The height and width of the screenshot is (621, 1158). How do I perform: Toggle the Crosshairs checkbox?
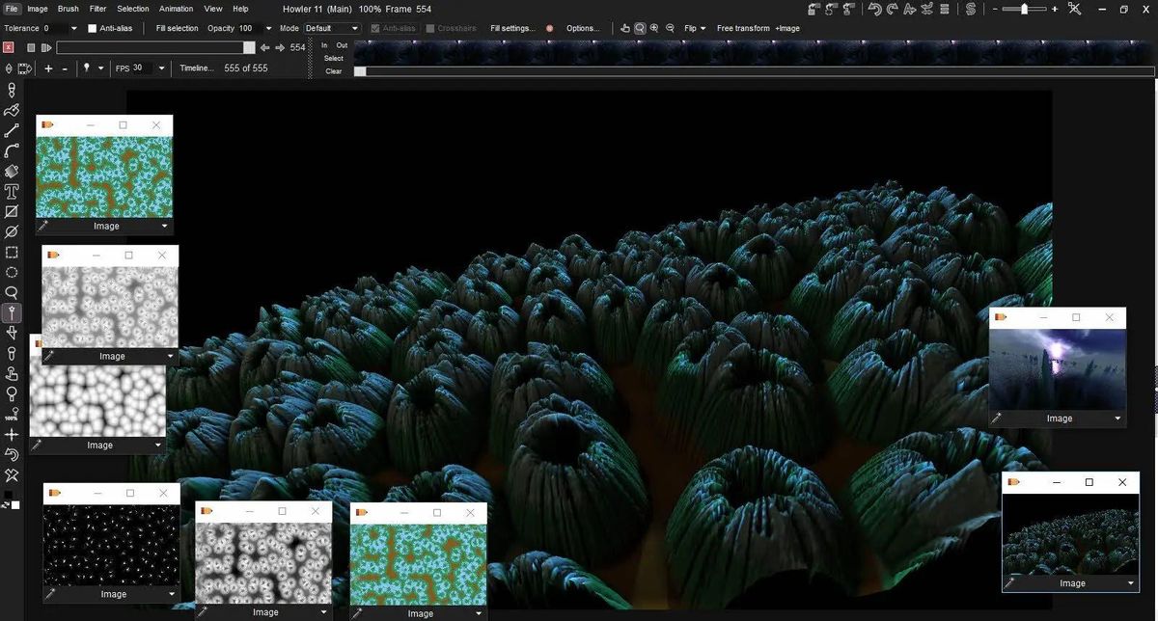click(x=430, y=28)
